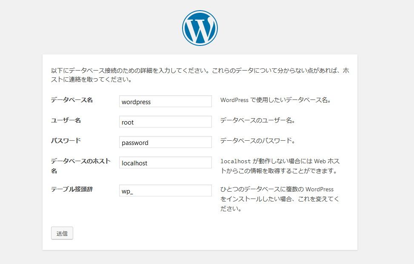414x264 pixels.
Task: Click the username field containing root
Action: point(165,122)
